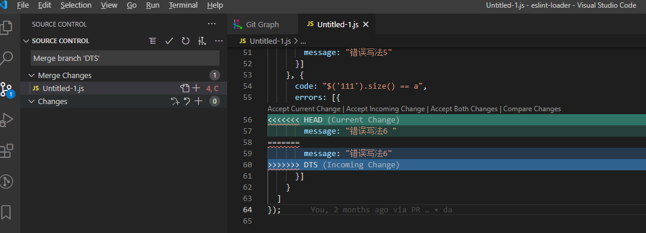
Task: Open the Run menu
Action: [x=153, y=5]
